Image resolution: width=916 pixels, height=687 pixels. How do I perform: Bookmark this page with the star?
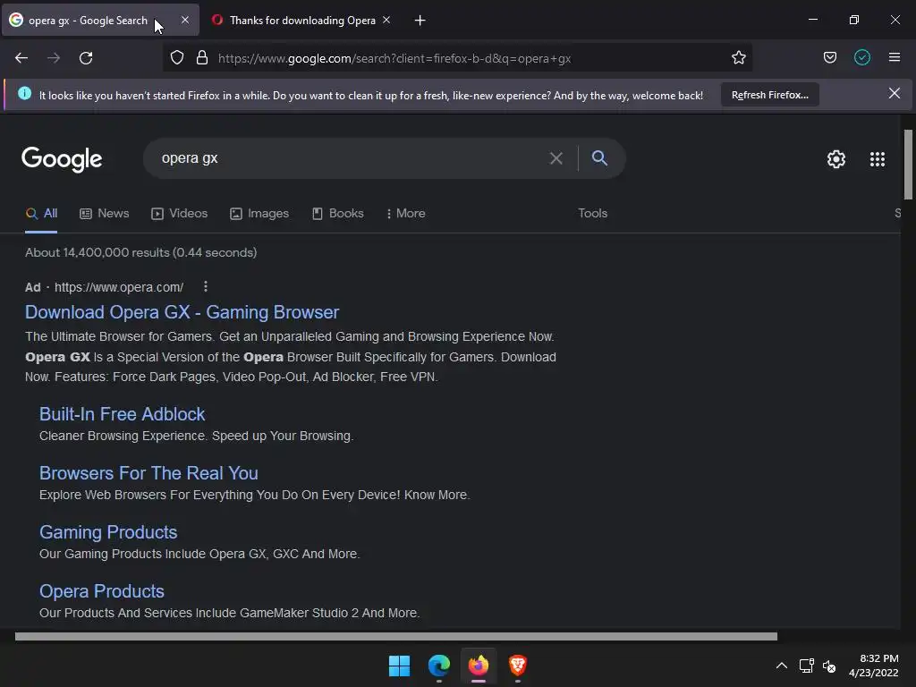tap(738, 58)
